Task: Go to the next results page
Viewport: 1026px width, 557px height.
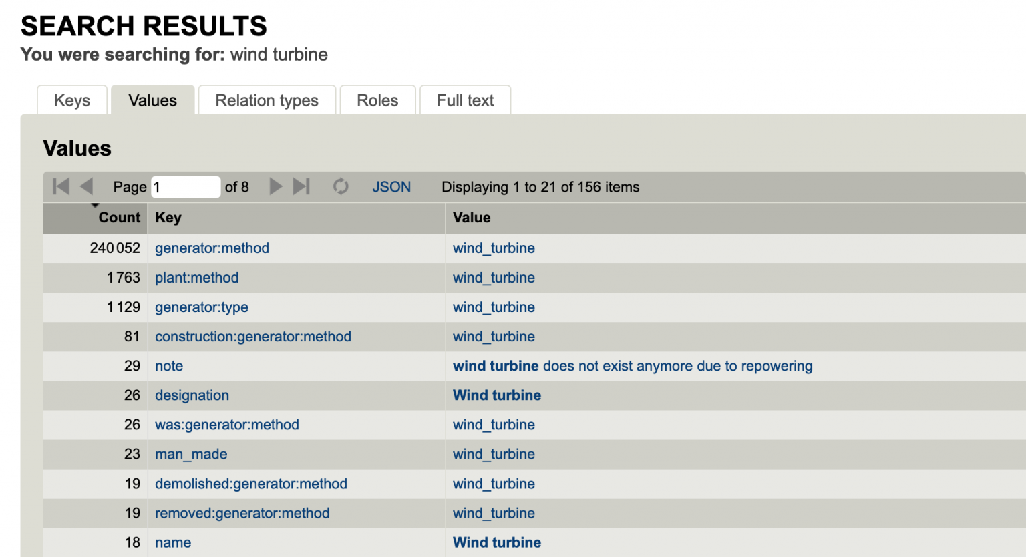Action: [x=275, y=186]
